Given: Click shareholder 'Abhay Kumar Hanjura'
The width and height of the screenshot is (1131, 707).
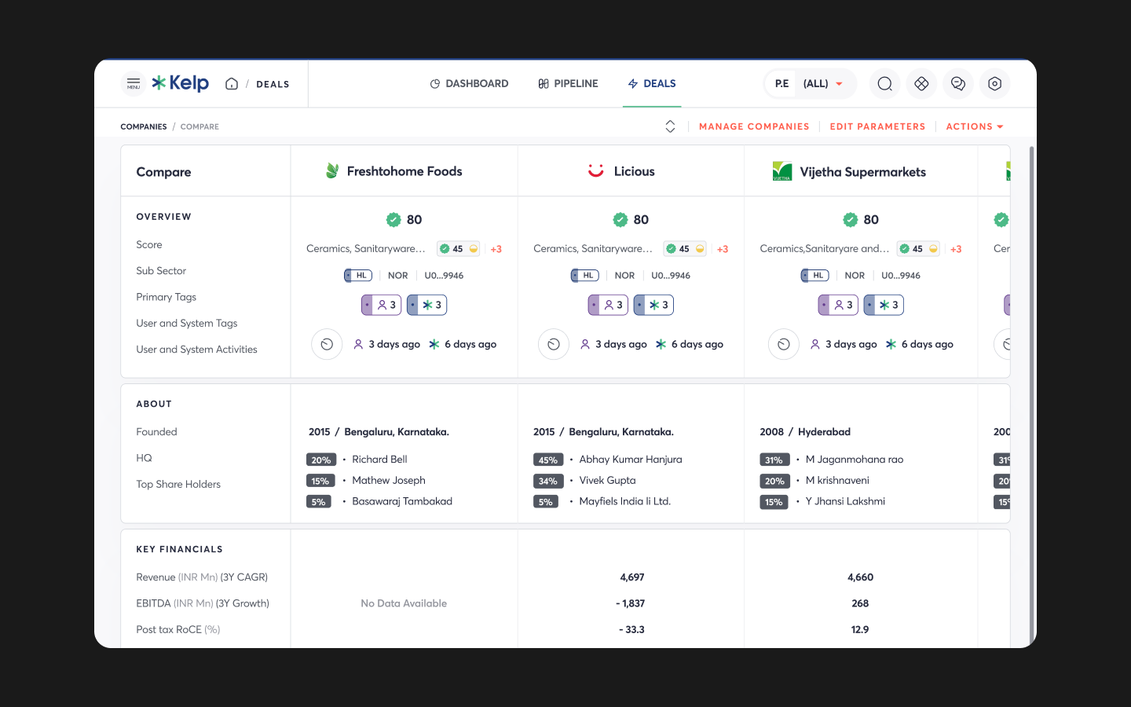Looking at the screenshot, I should coord(631,460).
